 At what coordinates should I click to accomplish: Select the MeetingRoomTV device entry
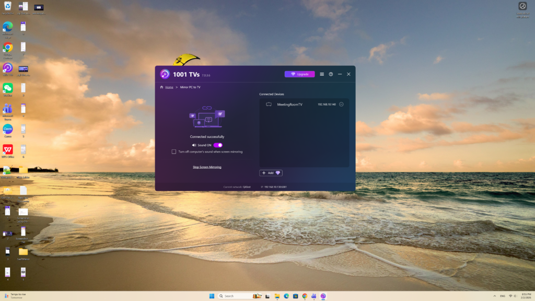[289, 105]
